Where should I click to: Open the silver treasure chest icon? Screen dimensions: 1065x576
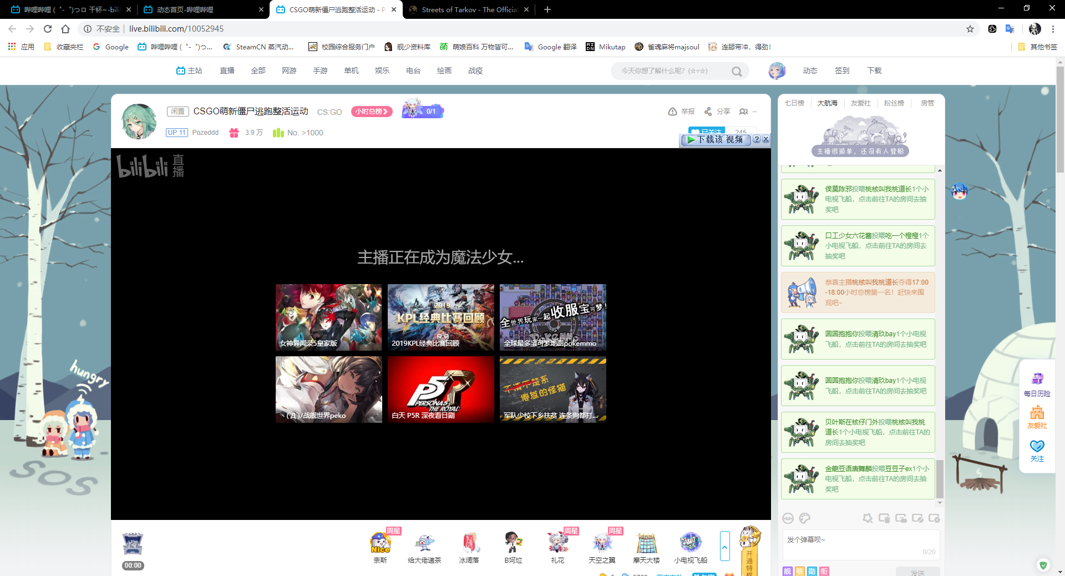pos(133,544)
